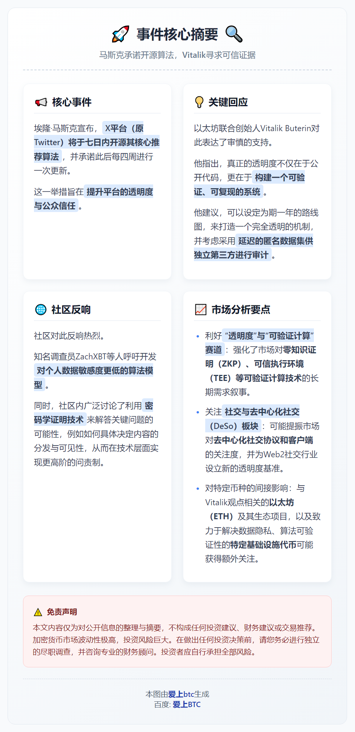Click the warning triangle icon beside 免责声明
Screen dimensions: 355x732
click(38, 612)
